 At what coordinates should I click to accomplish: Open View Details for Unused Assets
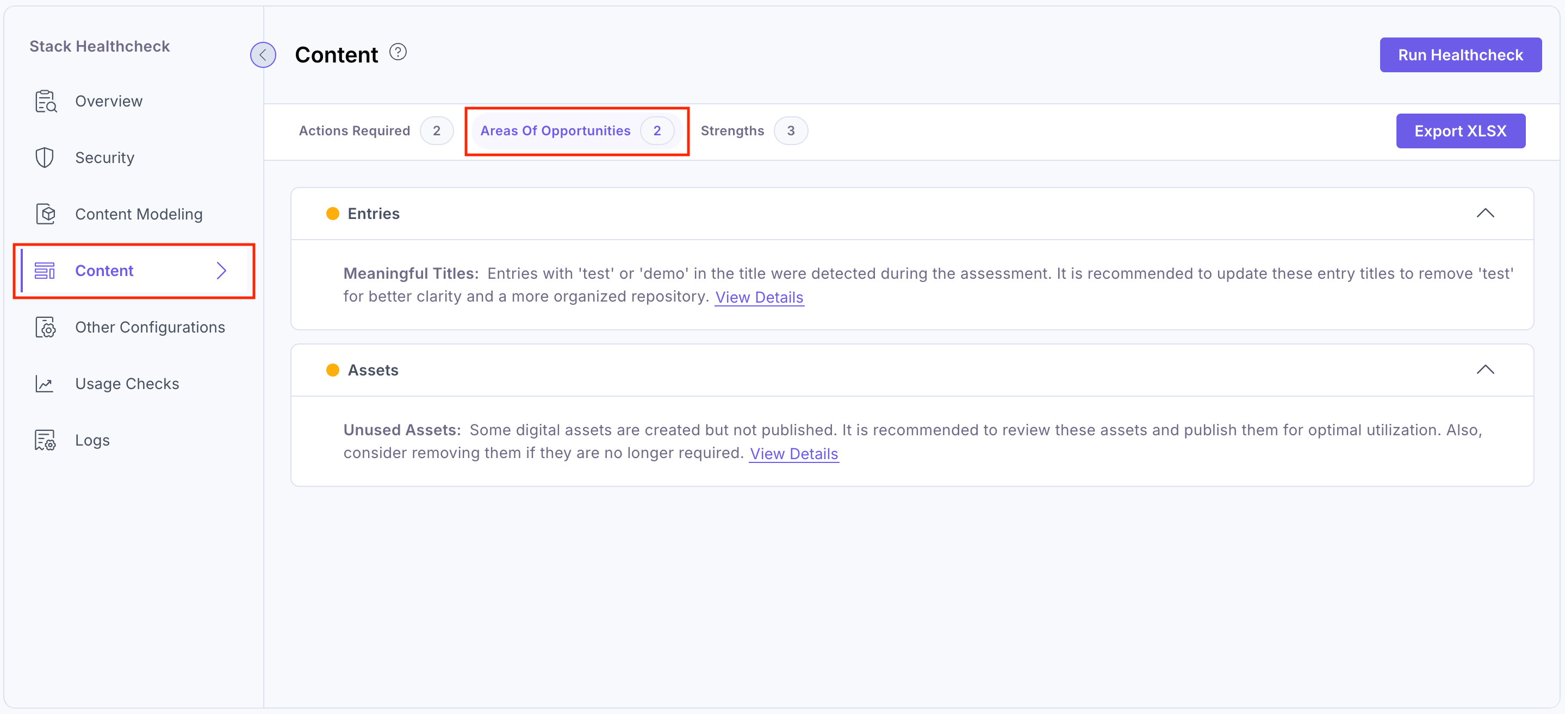[x=793, y=454]
